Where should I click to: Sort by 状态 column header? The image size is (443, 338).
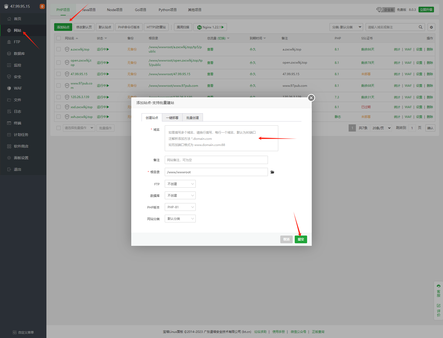click(x=102, y=38)
